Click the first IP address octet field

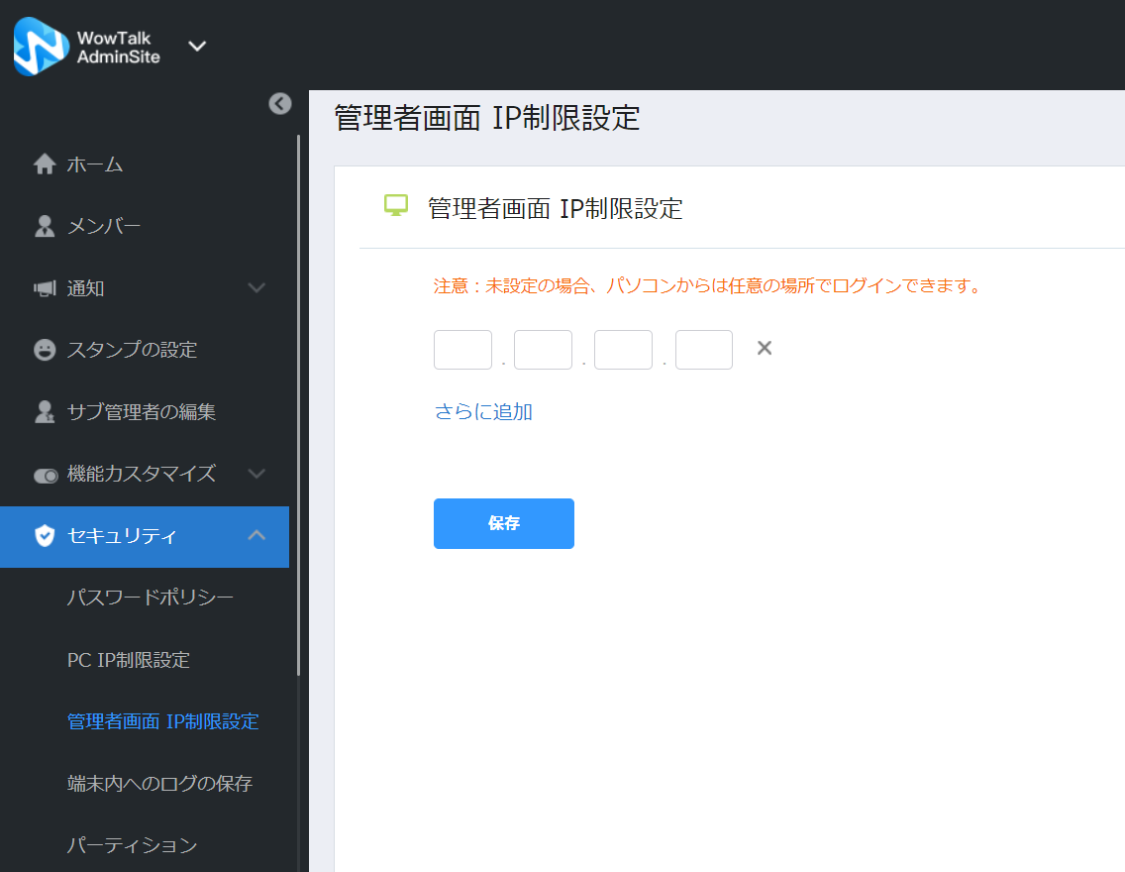point(462,350)
